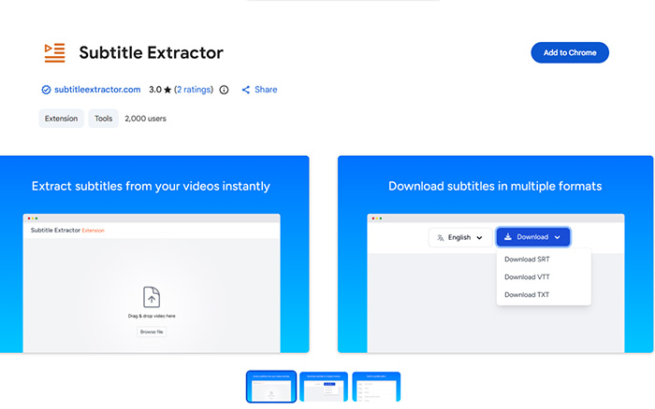Open the 2 ratings link
The width and height of the screenshot is (655, 409).
tap(194, 90)
